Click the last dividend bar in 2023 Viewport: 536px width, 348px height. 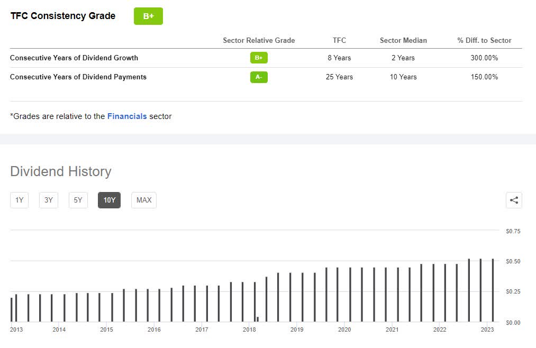(493, 291)
